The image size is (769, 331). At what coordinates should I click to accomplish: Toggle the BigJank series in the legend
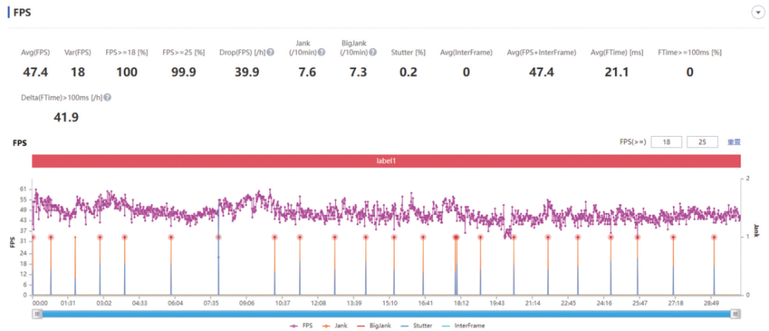375,325
